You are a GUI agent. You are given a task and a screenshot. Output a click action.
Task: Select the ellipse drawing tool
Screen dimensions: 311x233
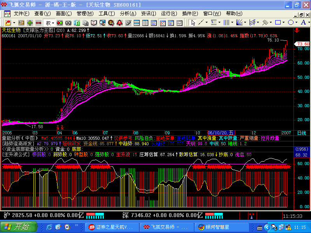[x=291, y=23]
